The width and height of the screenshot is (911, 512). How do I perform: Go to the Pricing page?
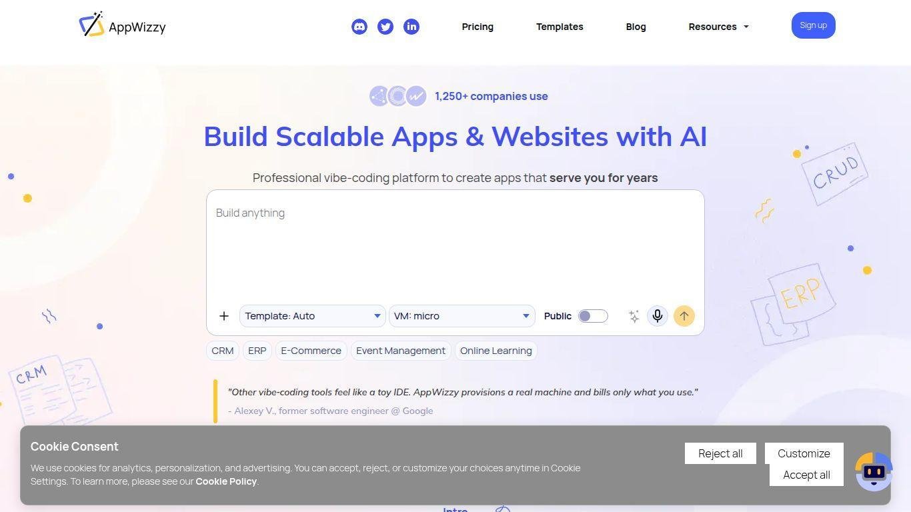tap(478, 27)
